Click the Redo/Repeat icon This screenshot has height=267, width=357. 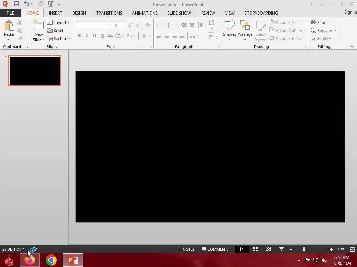coord(40,4)
